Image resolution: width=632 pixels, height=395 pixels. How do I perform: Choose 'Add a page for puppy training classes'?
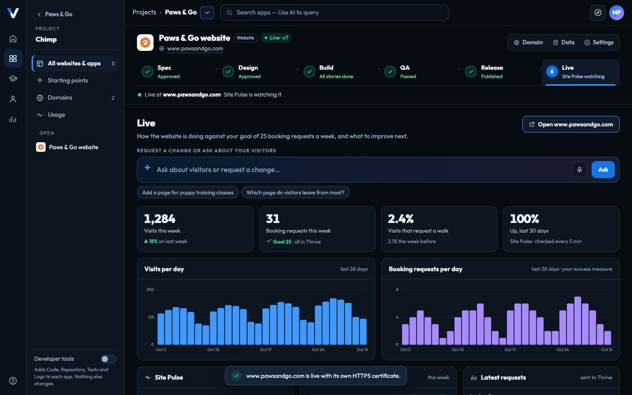coord(188,193)
